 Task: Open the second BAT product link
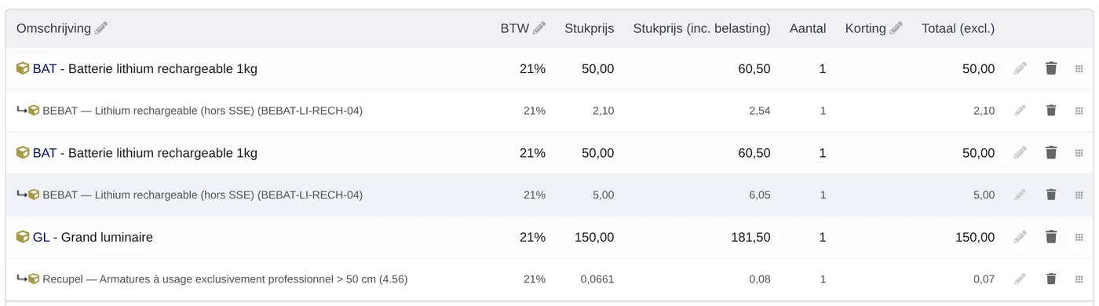45,152
